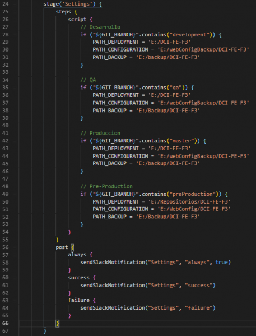Place cursor in the '// Pre-Production' comment
Image resolution: width=256 pixels, height=336 pixels.
106,186
